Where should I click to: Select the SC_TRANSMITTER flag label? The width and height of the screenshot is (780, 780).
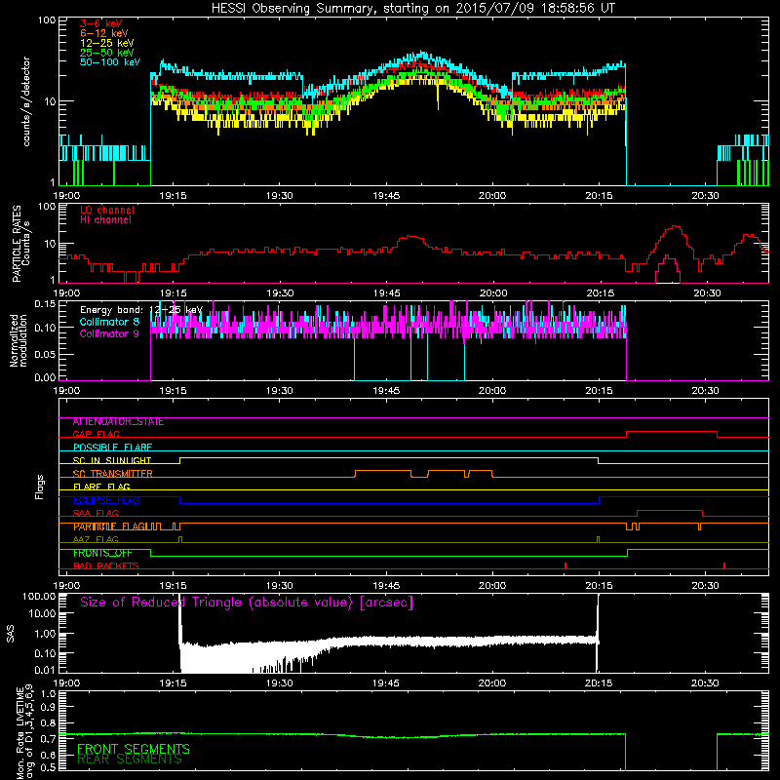[x=112, y=474]
